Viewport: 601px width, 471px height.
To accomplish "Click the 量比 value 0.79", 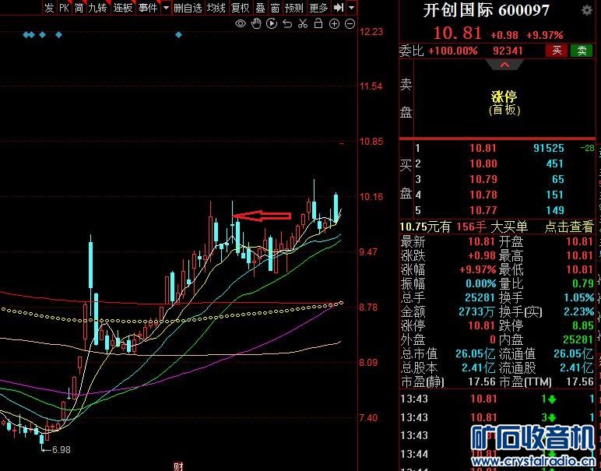I will click(582, 283).
